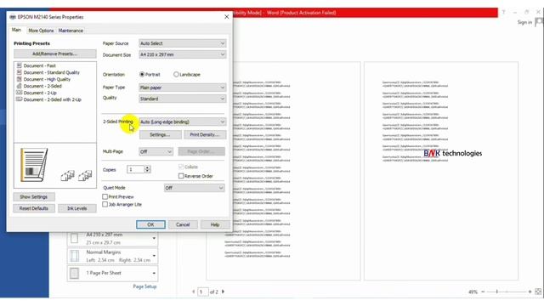Switch to the More Options tab
The image size is (544, 306).
(41, 31)
